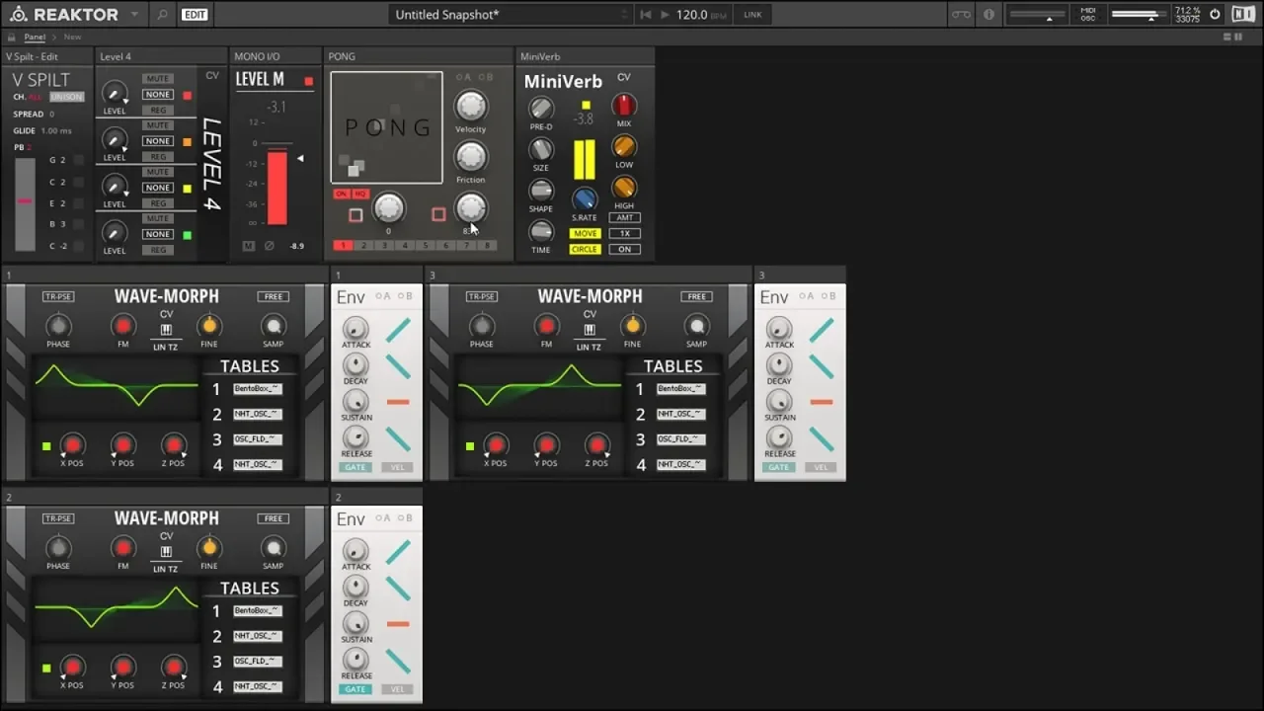This screenshot has height=711, width=1264.
Task: Toggle the MOVE button in MiniVerb
Action: [x=585, y=234]
